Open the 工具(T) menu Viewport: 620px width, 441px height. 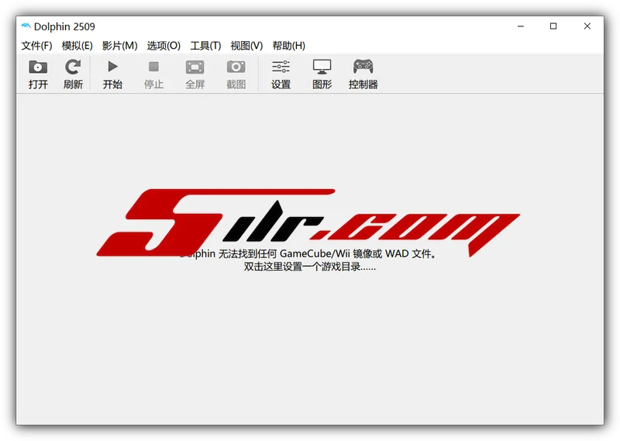(x=205, y=46)
